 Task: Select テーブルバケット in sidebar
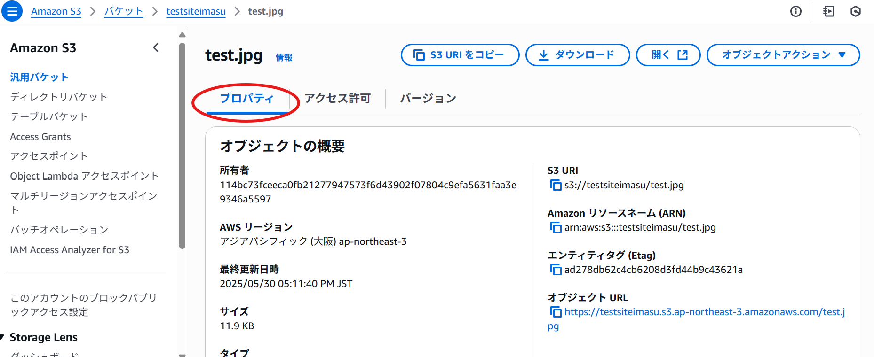49,116
